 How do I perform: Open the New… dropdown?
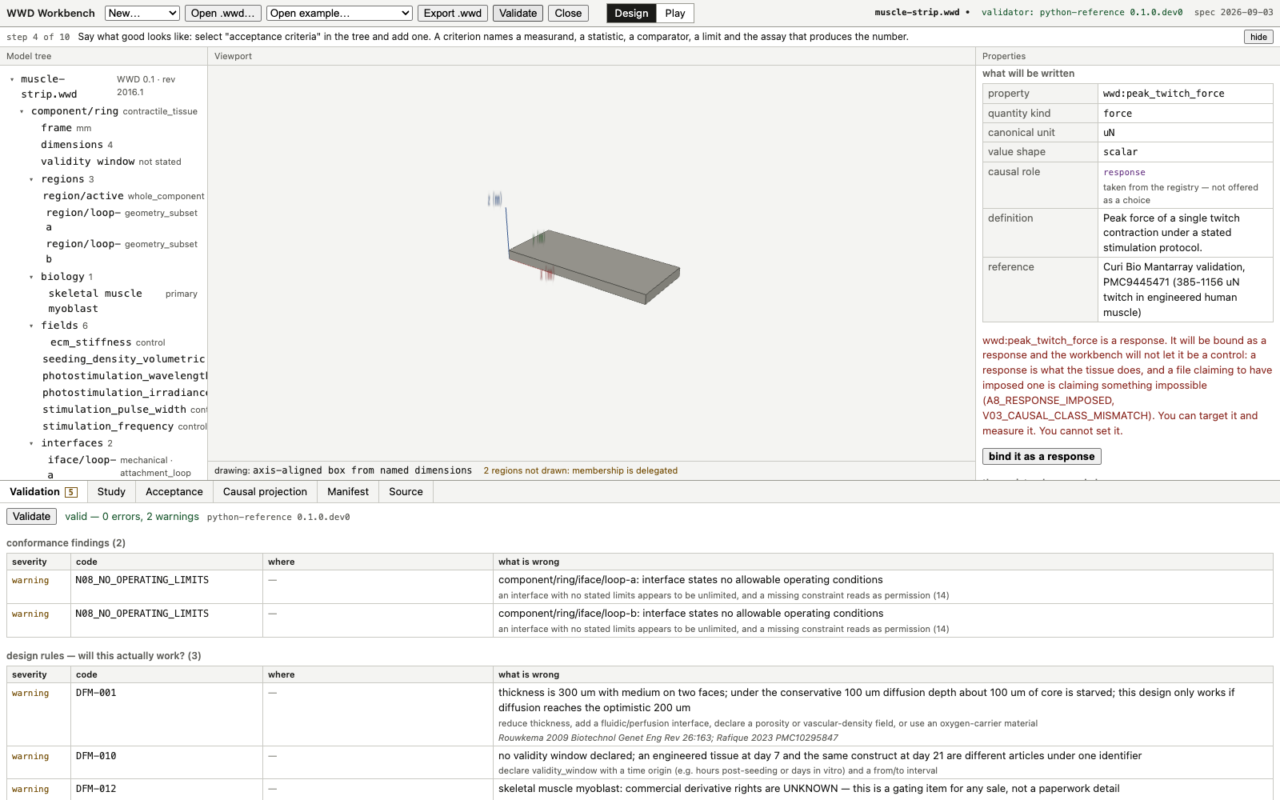pyautogui.click(x=142, y=13)
